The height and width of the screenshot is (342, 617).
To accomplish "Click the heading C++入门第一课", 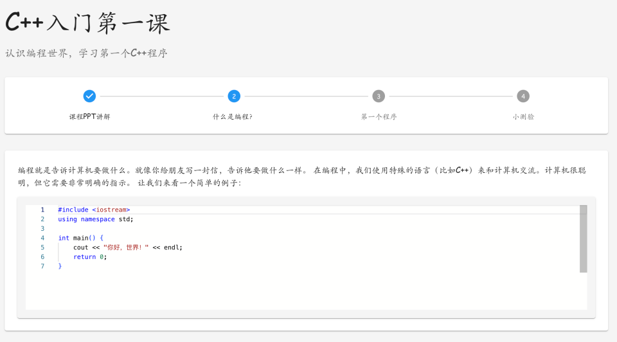I will [x=87, y=22].
